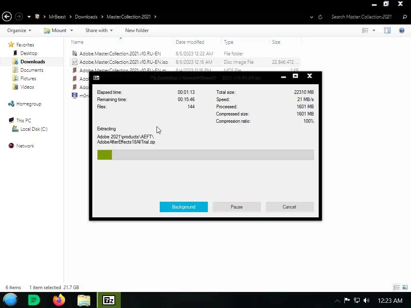Open the volume tray icon

(x=366, y=300)
